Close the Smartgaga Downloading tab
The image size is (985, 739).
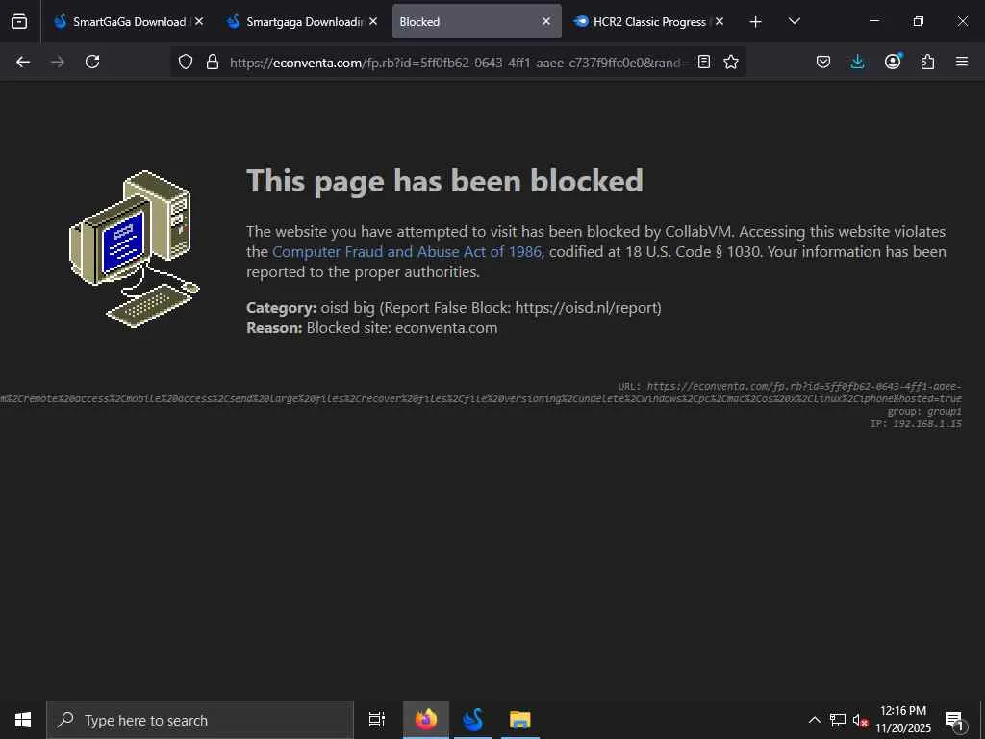tap(373, 21)
